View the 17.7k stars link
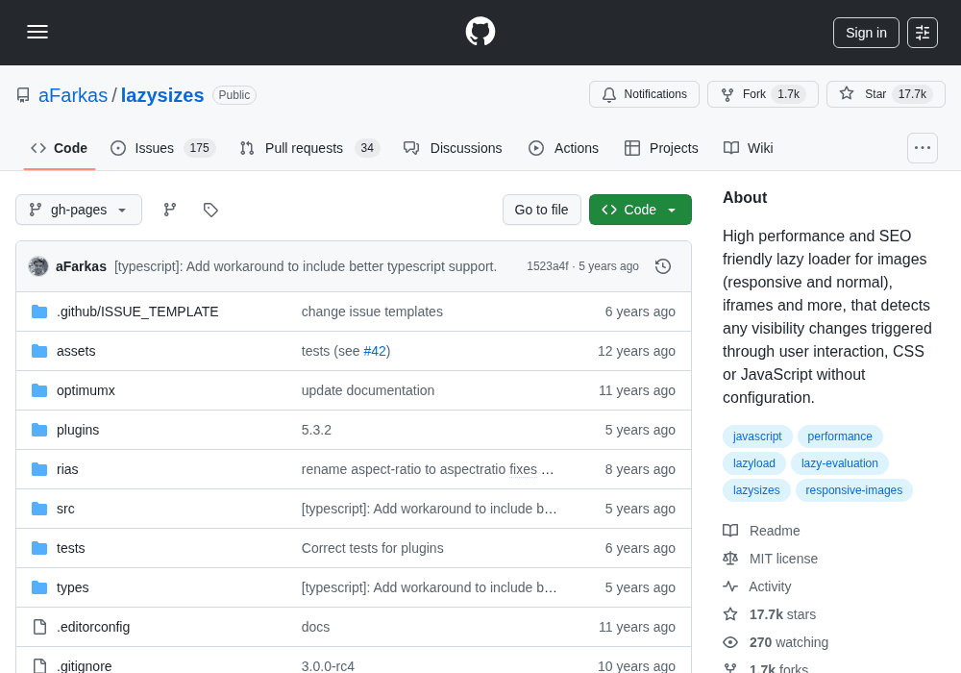 (x=770, y=614)
